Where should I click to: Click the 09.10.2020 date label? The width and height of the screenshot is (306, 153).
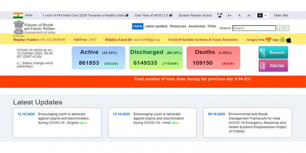pyautogui.click(x=216, y=114)
